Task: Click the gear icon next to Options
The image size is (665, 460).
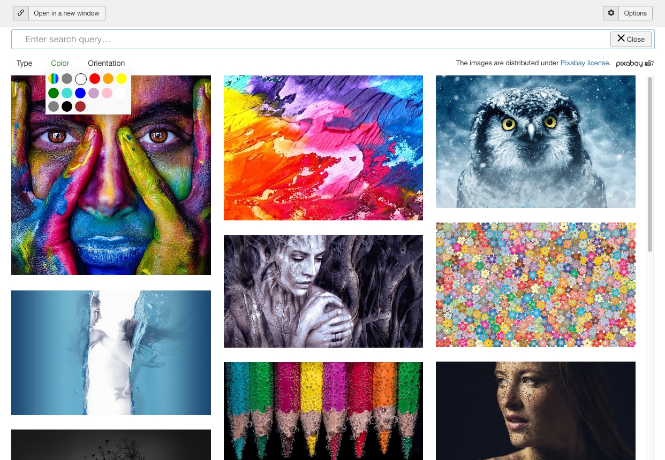Action: click(x=611, y=13)
